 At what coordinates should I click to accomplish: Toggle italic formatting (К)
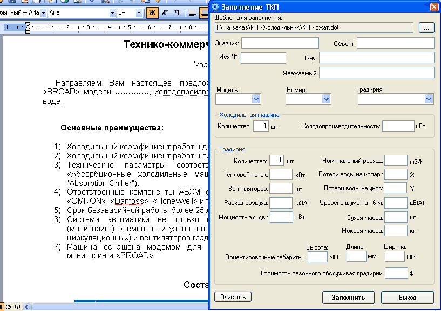point(165,12)
